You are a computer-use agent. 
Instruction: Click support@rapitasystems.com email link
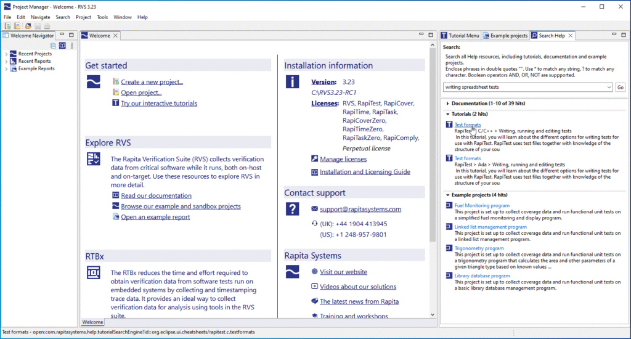360,210
